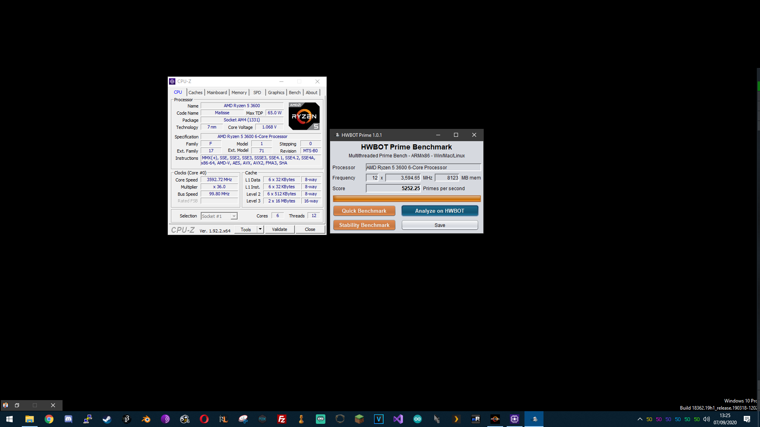This screenshot has width=760, height=427.
Task: Launch Google Chrome from the taskbar
Action: click(x=49, y=419)
